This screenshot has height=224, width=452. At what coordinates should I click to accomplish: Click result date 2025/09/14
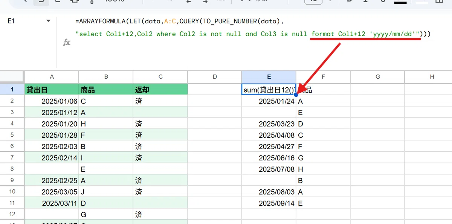(x=269, y=203)
